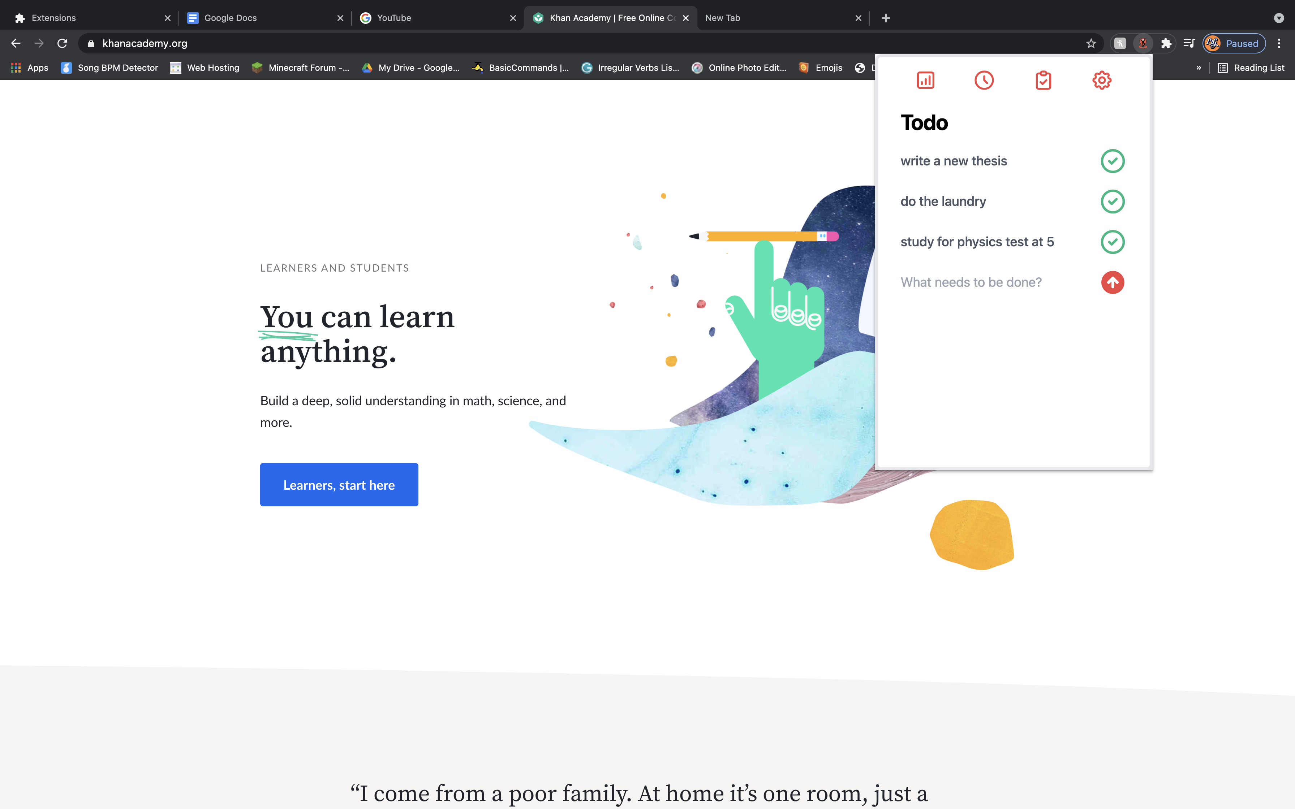The height and width of the screenshot is (809, 1295).
Task: Open the clock timer icon in popup
Action: [984, 80]
